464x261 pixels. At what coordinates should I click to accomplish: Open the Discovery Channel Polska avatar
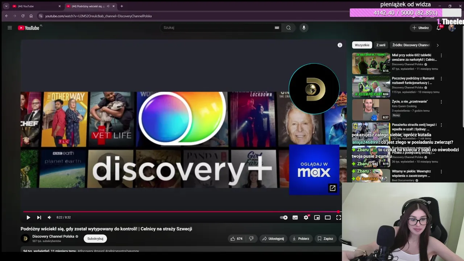tap(25, 239)
